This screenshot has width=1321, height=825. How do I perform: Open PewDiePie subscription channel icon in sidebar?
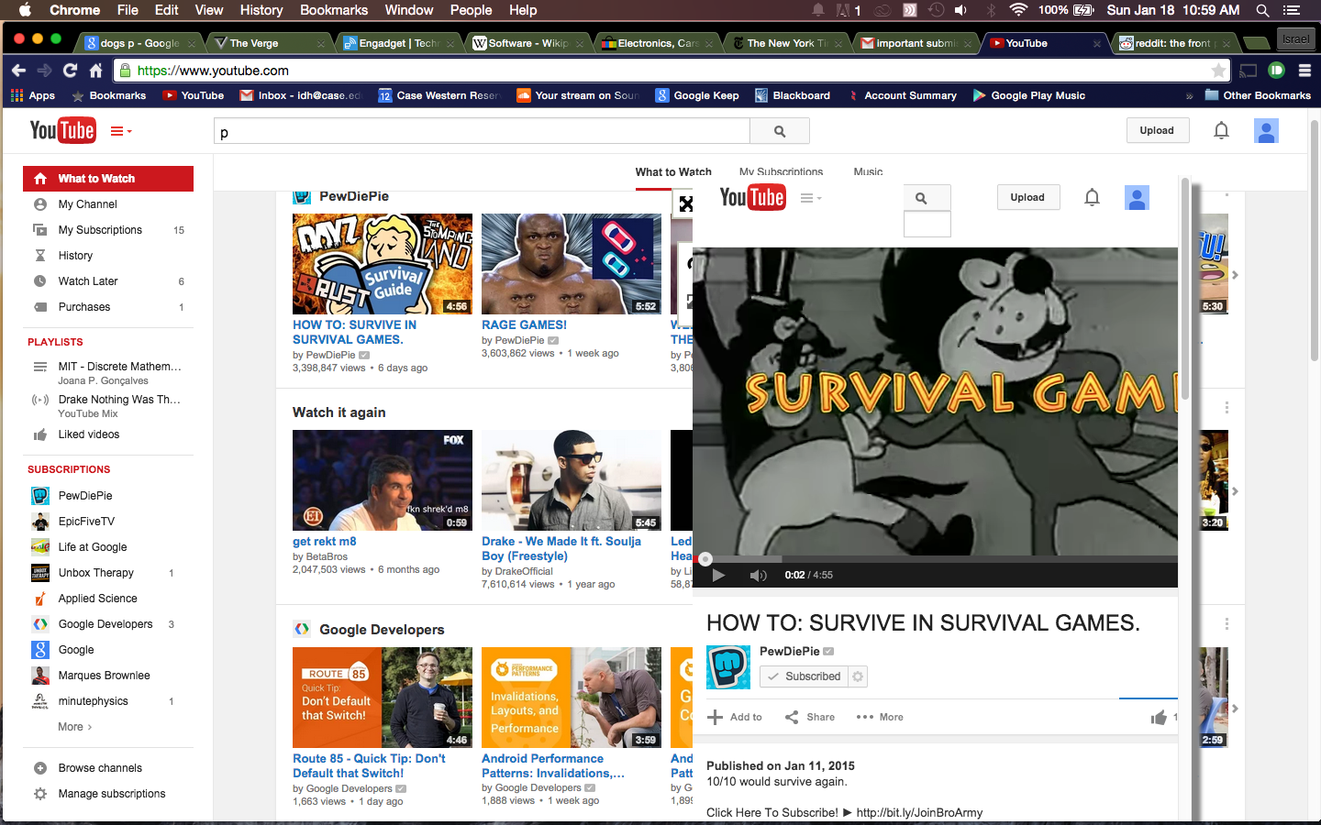(x=40, y=496)
